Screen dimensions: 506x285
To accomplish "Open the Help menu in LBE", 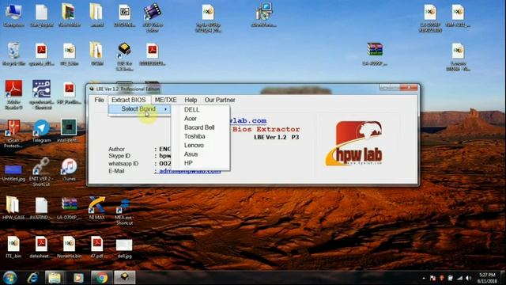I will pos(191,100).
